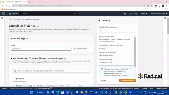The image size is (169, 95).
Task: Choose the Red Hat quick start option
Action: point(61,85)
